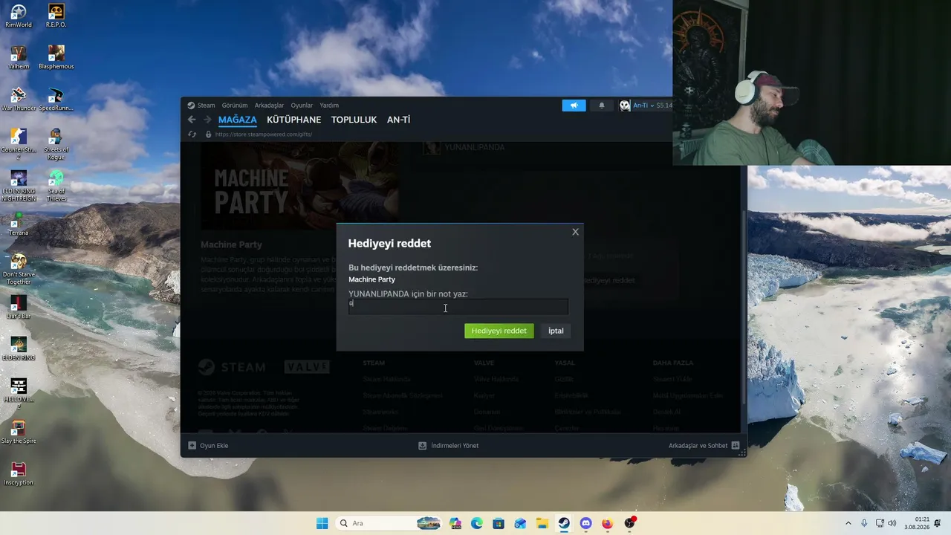
Task: Open File Explorer from the taskbar
Action: tap(542, 523)
